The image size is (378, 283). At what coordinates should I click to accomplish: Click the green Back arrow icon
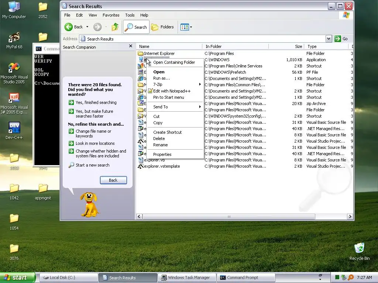click(68, 27)
